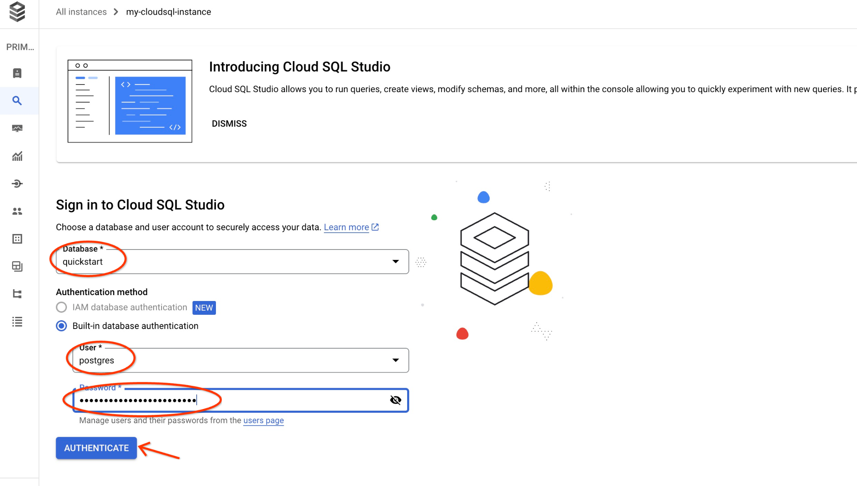The height and width of the screenshot is (486, 857).
Task: Open the users page link
Action: pos(263,420)
